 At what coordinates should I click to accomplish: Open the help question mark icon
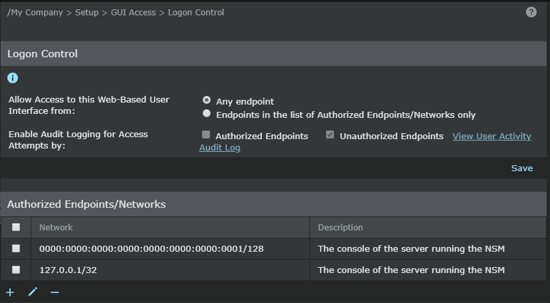531,12
